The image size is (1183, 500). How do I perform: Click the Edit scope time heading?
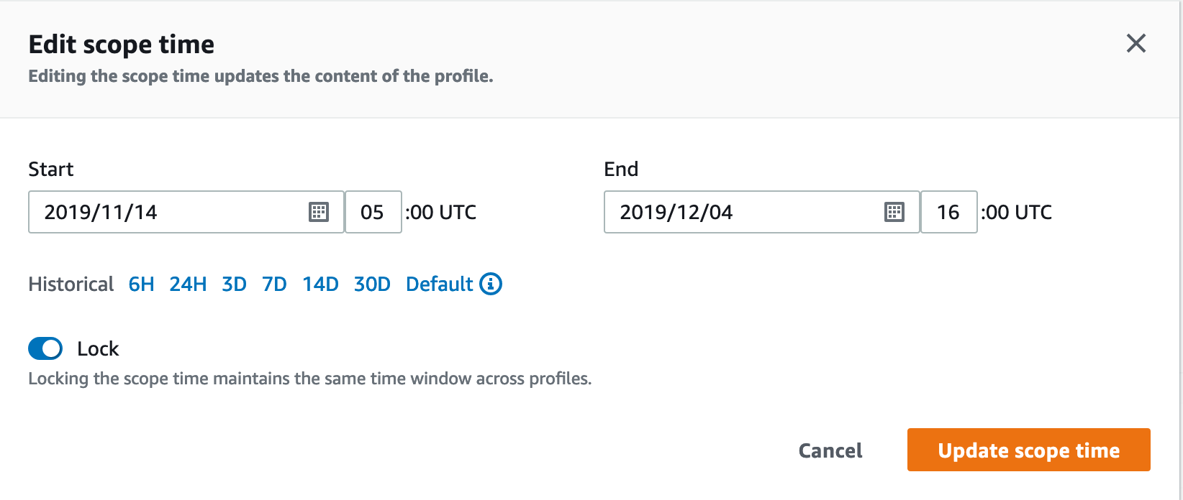122,45
